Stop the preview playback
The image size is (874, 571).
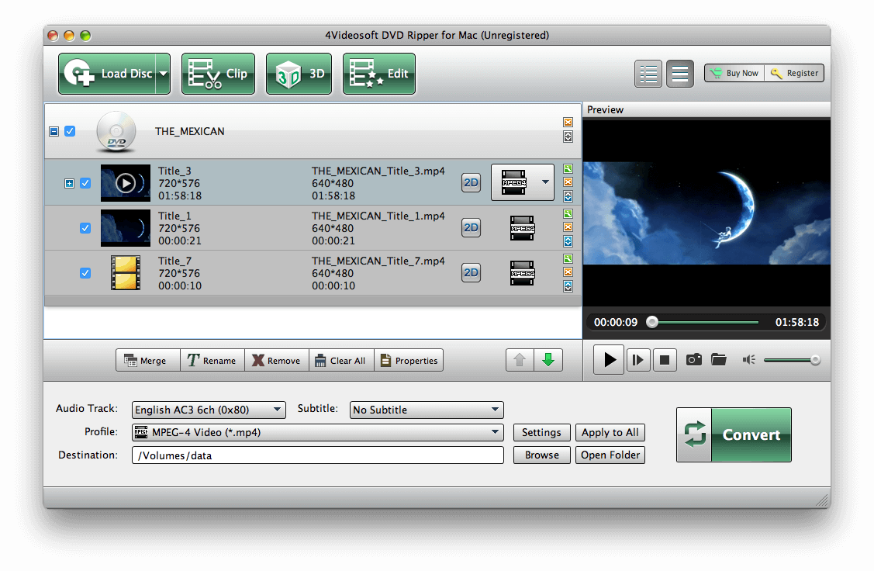665,360
